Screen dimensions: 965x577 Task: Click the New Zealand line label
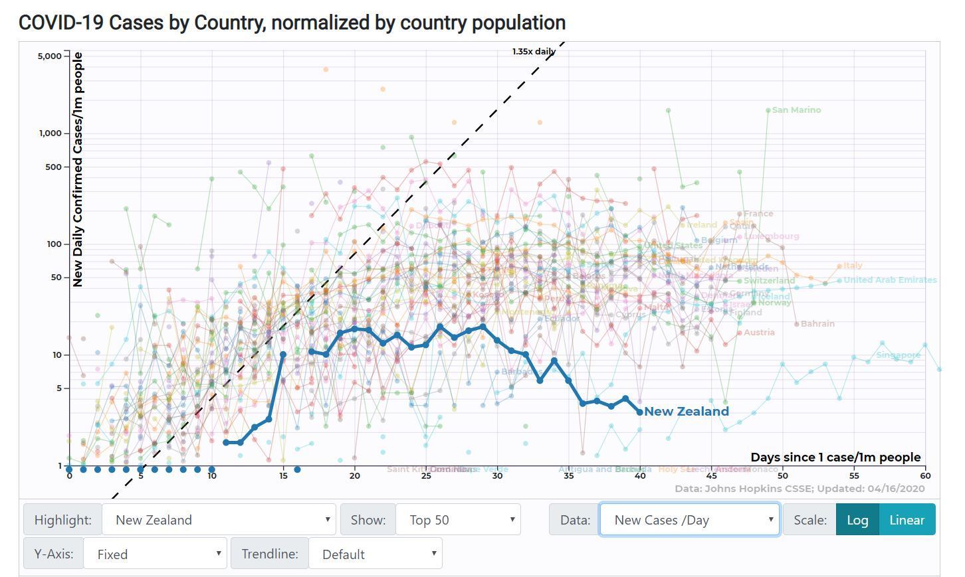pyautogui.click(x=687, y=412)
